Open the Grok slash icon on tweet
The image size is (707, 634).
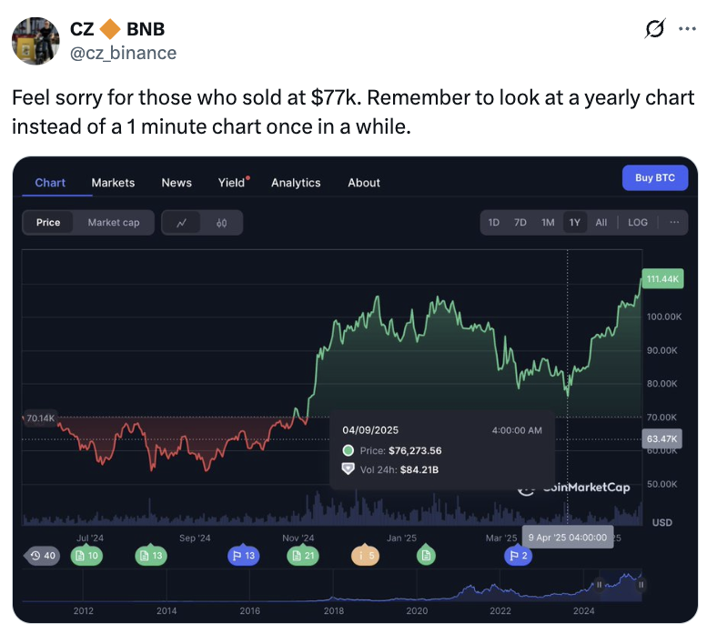coord(655,29)
